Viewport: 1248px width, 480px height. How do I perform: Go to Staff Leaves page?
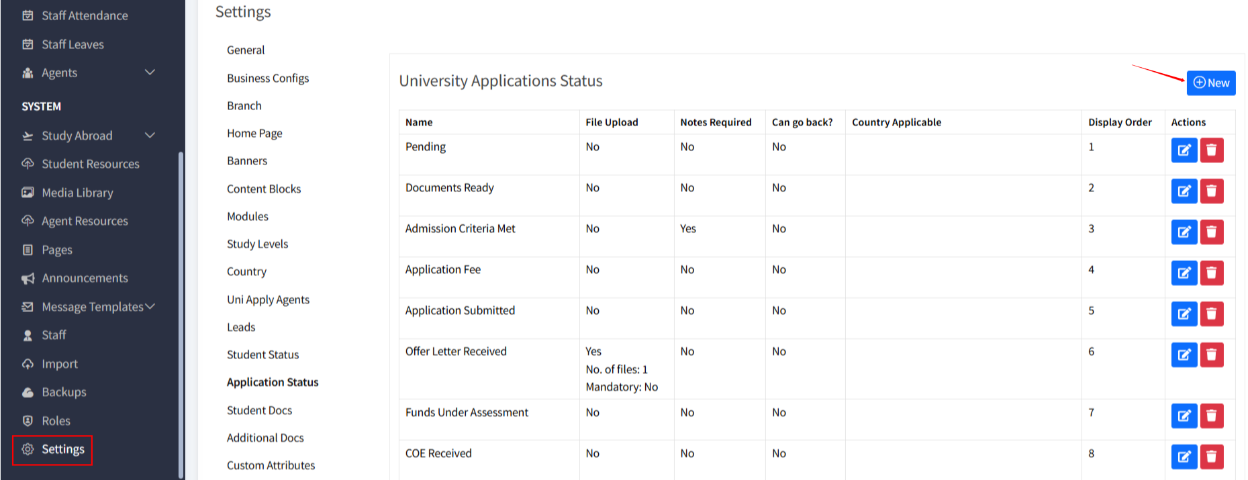[73, 44]
